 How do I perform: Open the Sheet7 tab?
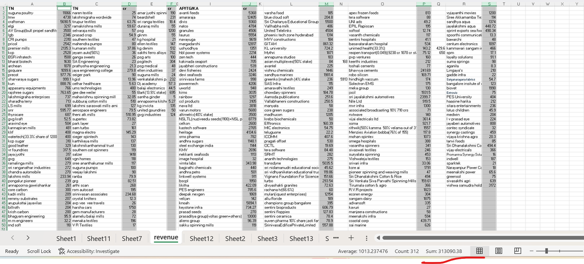tap(132, 238)
